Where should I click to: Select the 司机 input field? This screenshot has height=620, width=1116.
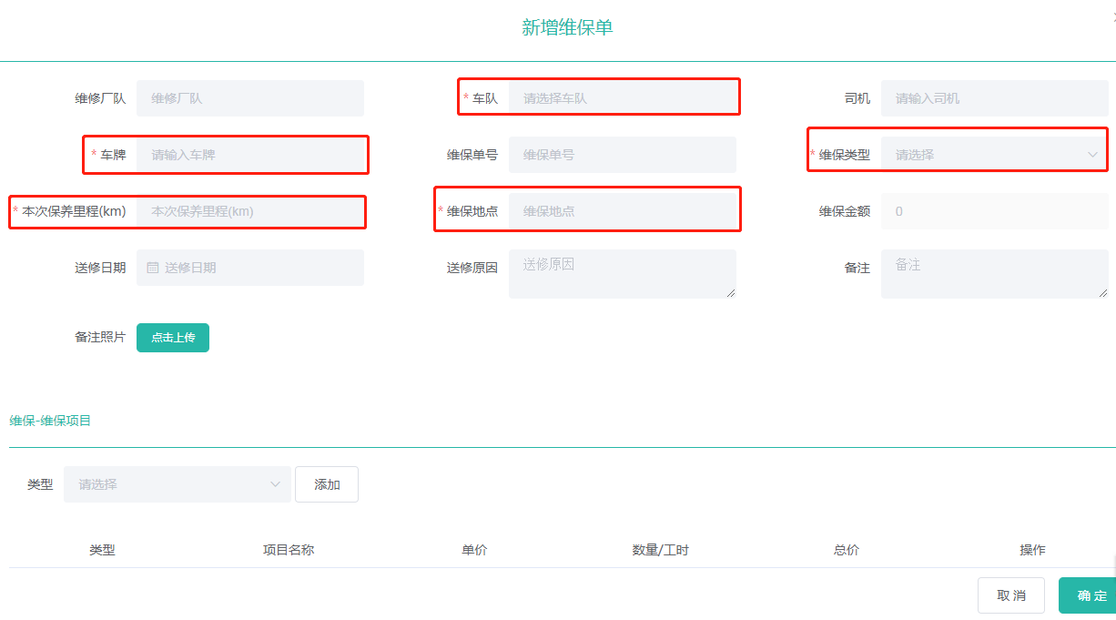[994, 98]
